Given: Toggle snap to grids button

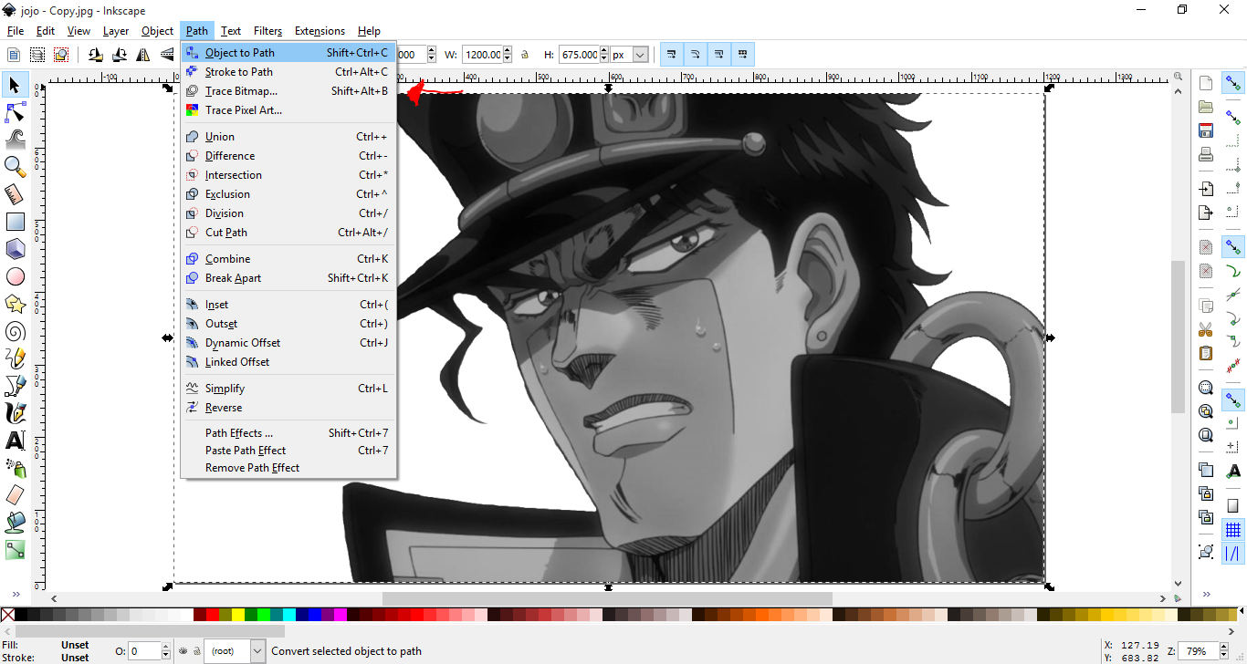Looking at the screenshot, I should 1233,530.
